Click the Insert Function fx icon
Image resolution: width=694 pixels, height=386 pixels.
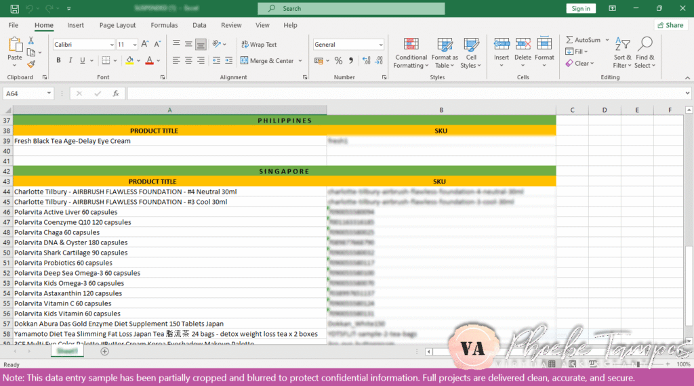(116, 93)
